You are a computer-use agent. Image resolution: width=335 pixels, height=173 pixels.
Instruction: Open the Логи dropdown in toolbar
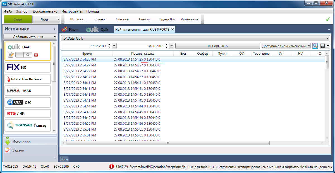46,20
